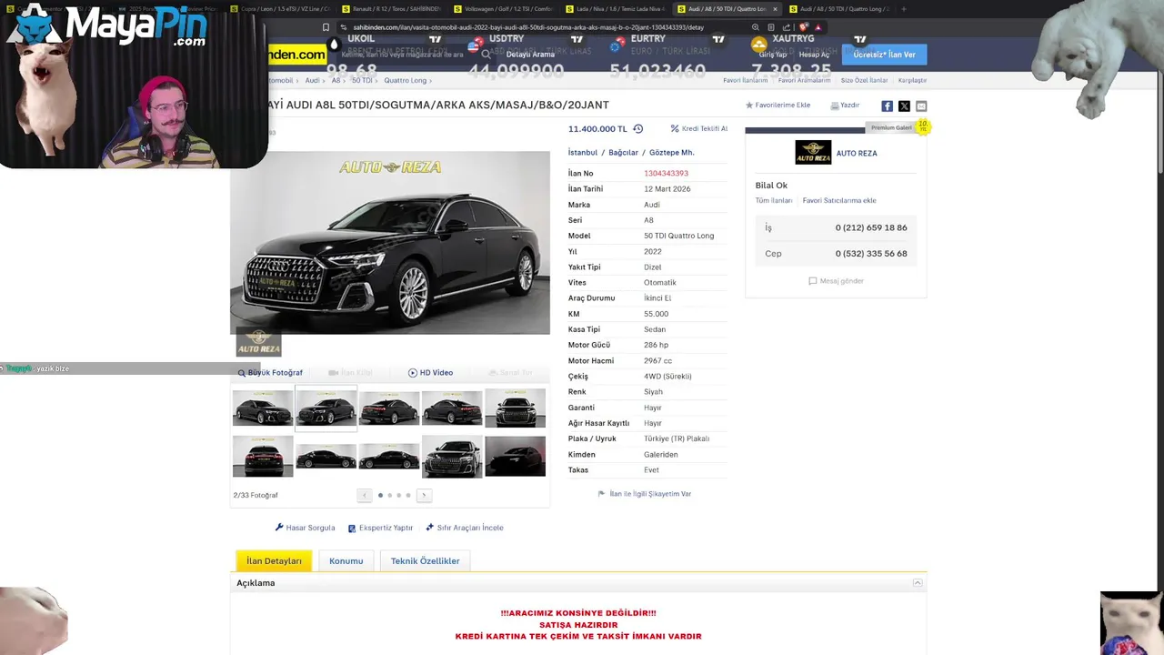
Task: Collapse the Açıklama section
Action: click(918, 583)
